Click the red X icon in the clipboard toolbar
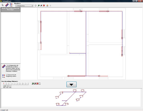This screenshot has height=111, width=143. coord(37,84)
